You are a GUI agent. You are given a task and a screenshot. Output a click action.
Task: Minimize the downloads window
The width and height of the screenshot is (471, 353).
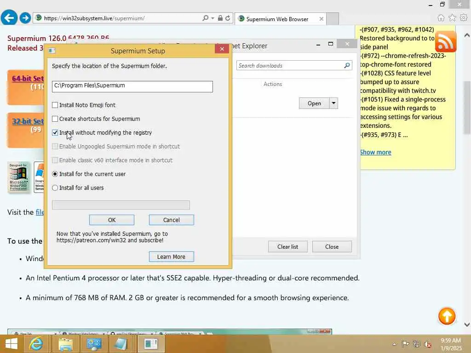click(x=318, y=45)
